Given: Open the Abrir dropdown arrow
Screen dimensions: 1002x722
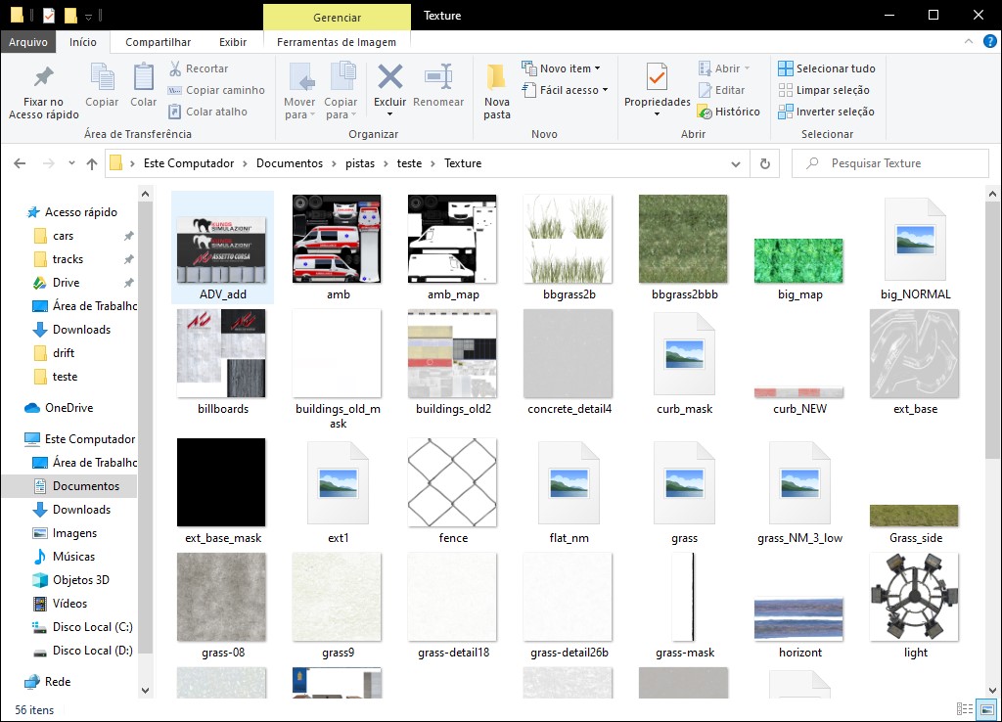Looking at the screenshot, I should [747, 68].
